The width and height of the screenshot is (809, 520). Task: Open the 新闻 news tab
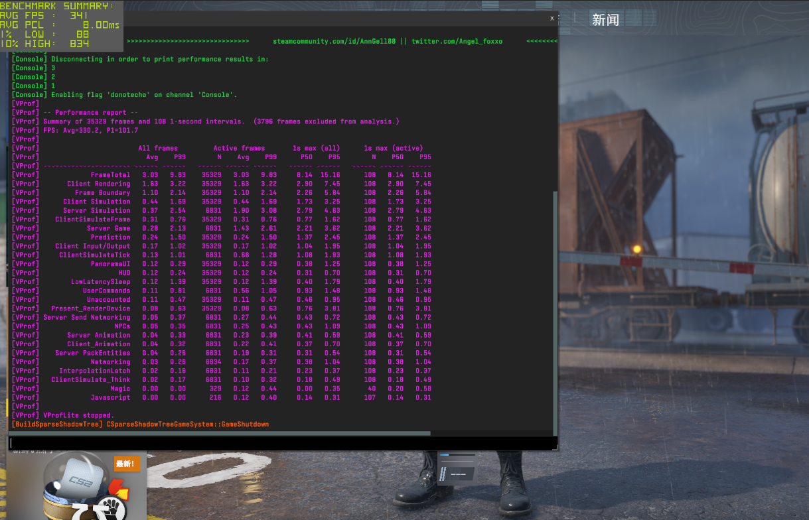click(x=605, y=20)
